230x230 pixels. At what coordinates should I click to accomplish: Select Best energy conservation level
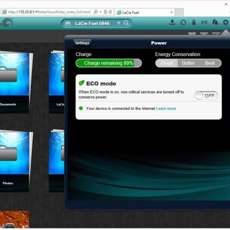pos(210,63)
